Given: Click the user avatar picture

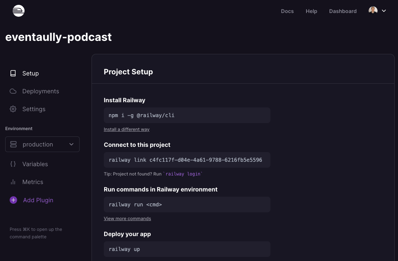Looking at the screenshot, I should click(373, 11).
